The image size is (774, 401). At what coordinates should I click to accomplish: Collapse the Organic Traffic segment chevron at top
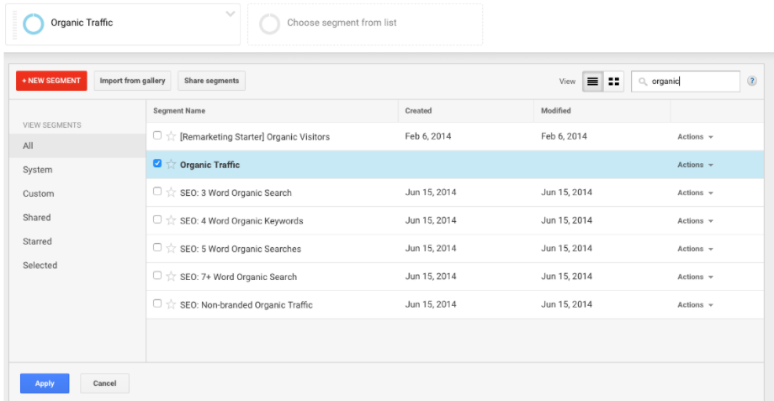coord(231,14)
